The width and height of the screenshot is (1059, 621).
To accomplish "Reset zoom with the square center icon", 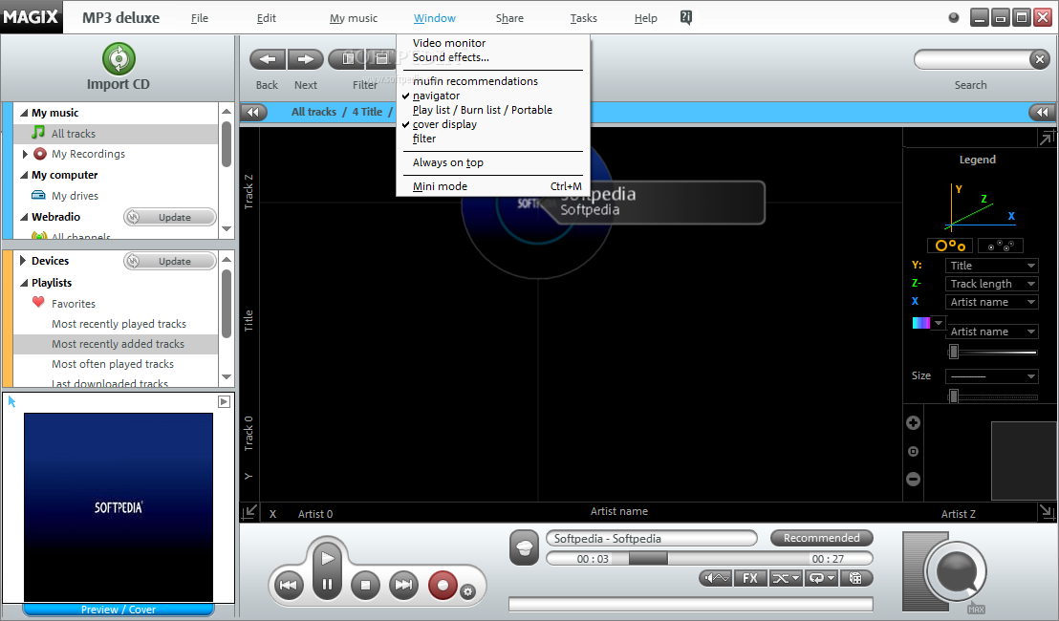I will point(913,451).
